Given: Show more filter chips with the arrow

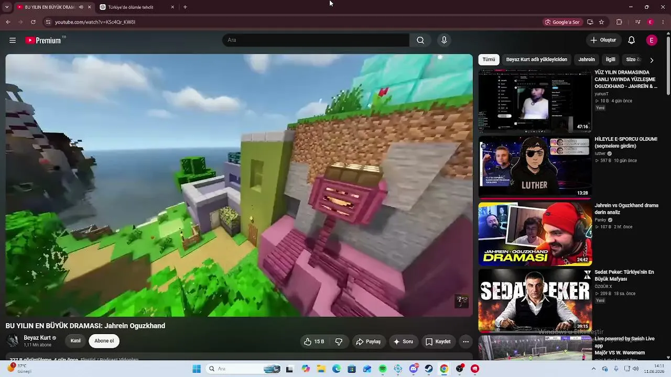Looking at the screenshot, I should click(652, 60).
